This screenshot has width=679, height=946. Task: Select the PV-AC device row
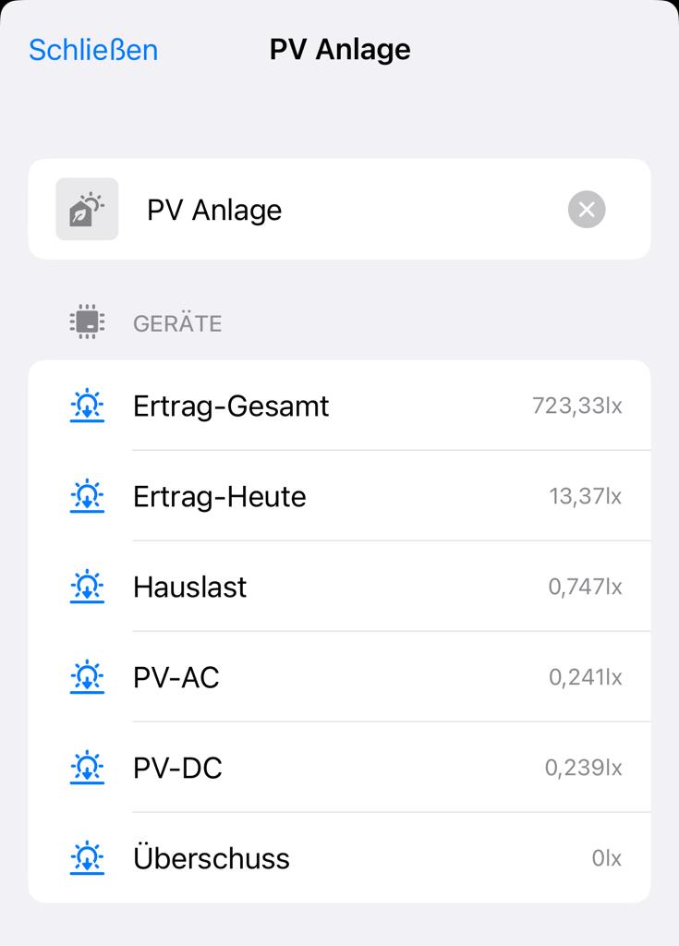176,677
